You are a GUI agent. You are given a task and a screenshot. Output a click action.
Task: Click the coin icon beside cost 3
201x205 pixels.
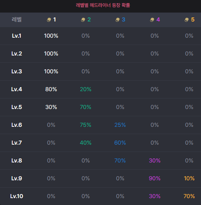tap(117, 20)
